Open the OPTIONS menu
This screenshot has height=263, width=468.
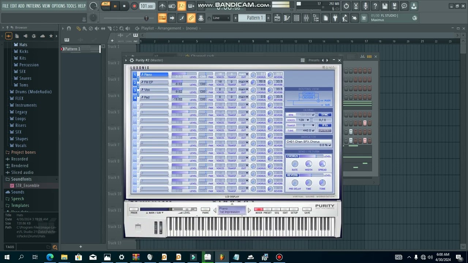(x=58, y=6)
